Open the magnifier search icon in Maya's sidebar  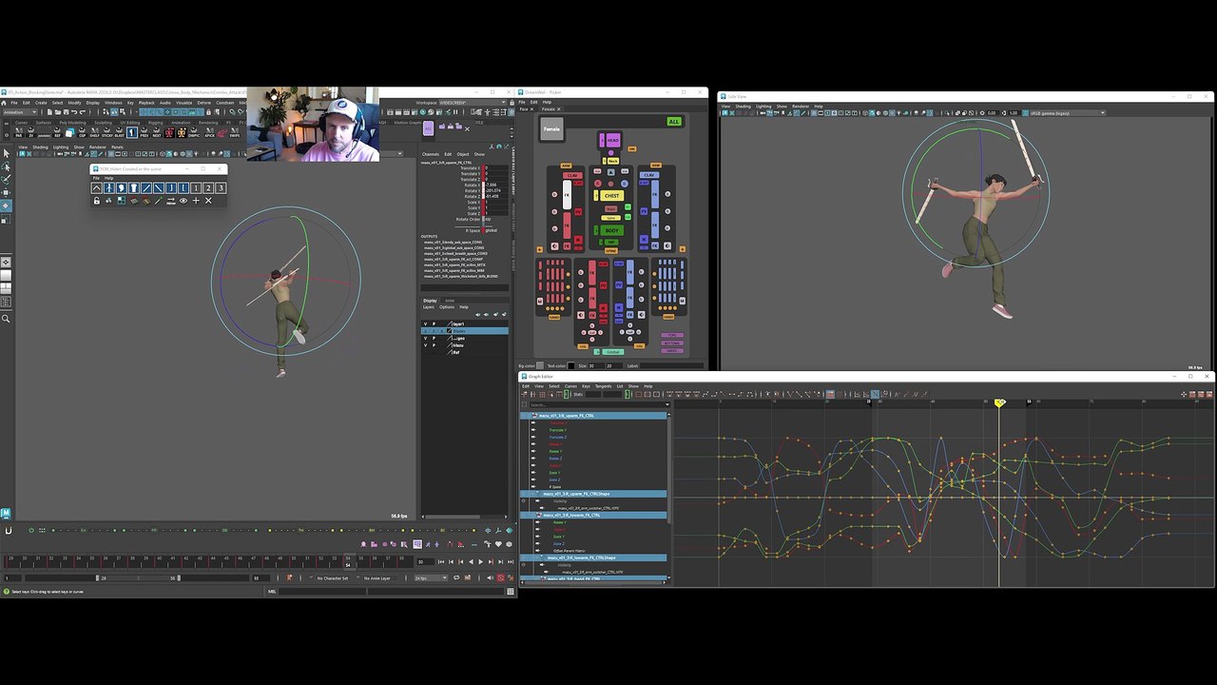pos(6,319)
